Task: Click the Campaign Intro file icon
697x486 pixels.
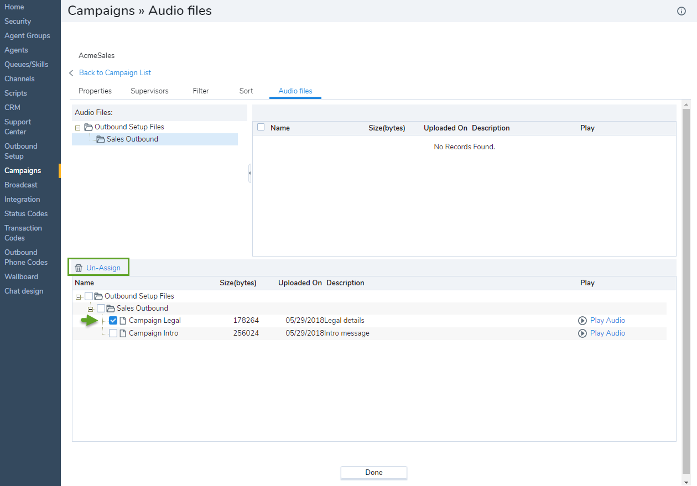Action: [123, 333]
